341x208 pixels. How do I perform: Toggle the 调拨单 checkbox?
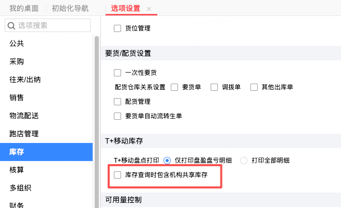[x=214, y=87]
